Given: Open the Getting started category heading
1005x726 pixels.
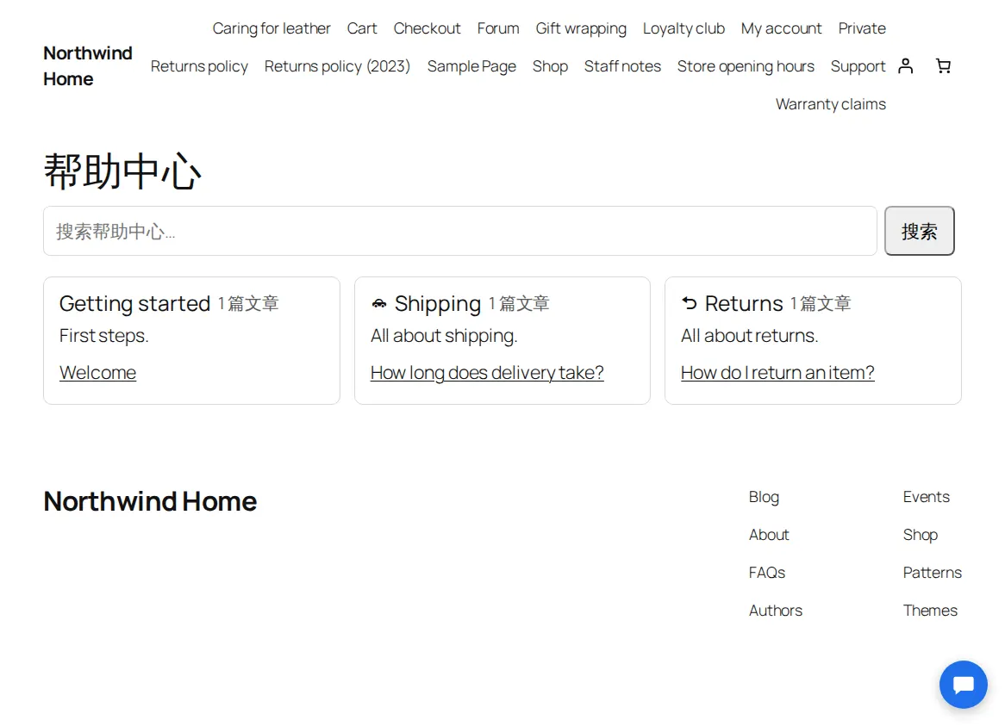Looking at the screenshot, I should click(x=134, y=303).
